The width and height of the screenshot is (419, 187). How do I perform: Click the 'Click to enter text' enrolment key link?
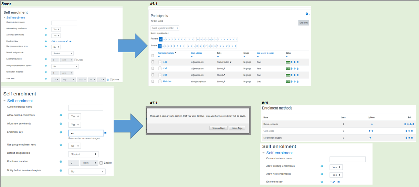coord(58,41)
